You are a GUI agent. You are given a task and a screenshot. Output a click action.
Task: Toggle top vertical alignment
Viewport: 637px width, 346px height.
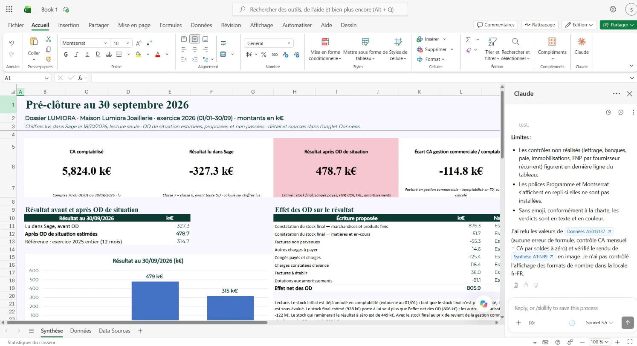tap(184, 39)
